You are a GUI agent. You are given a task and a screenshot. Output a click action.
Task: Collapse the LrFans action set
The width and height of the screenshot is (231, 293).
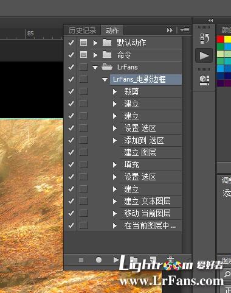(x=95, y=67)
